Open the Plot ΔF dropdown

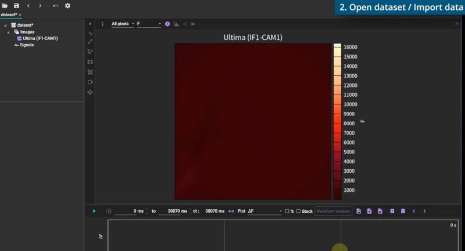click(x=264, y=211)
